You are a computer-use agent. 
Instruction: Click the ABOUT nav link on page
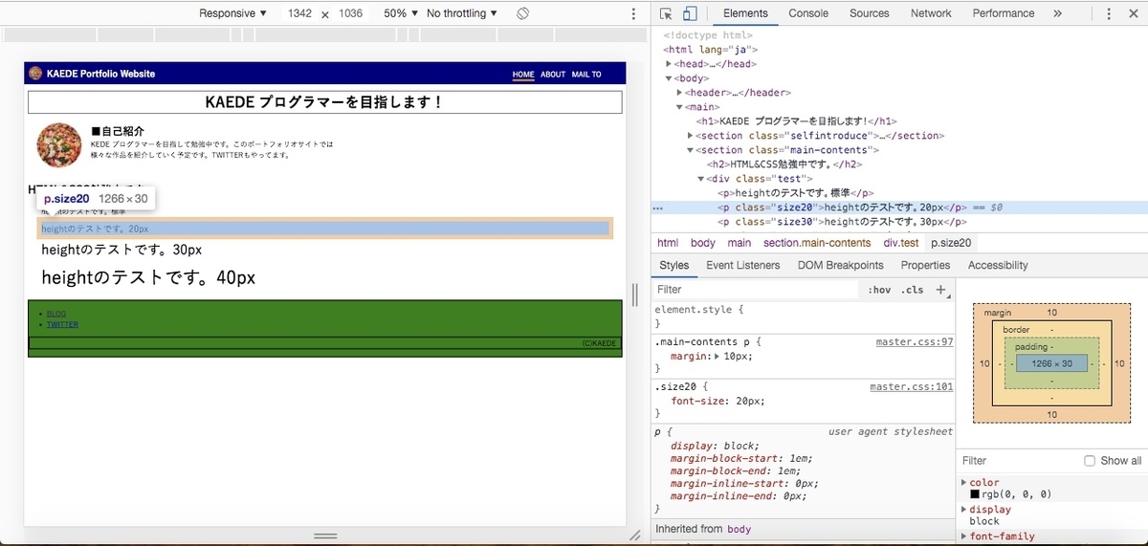(x=553, y=75)
